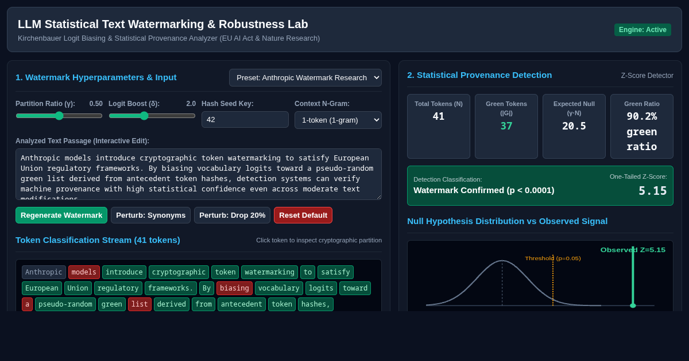Viewport: 689px width, 361px height.
Task: Click into the Analyzed Text Passage textarea
Action: coord(199,174)
